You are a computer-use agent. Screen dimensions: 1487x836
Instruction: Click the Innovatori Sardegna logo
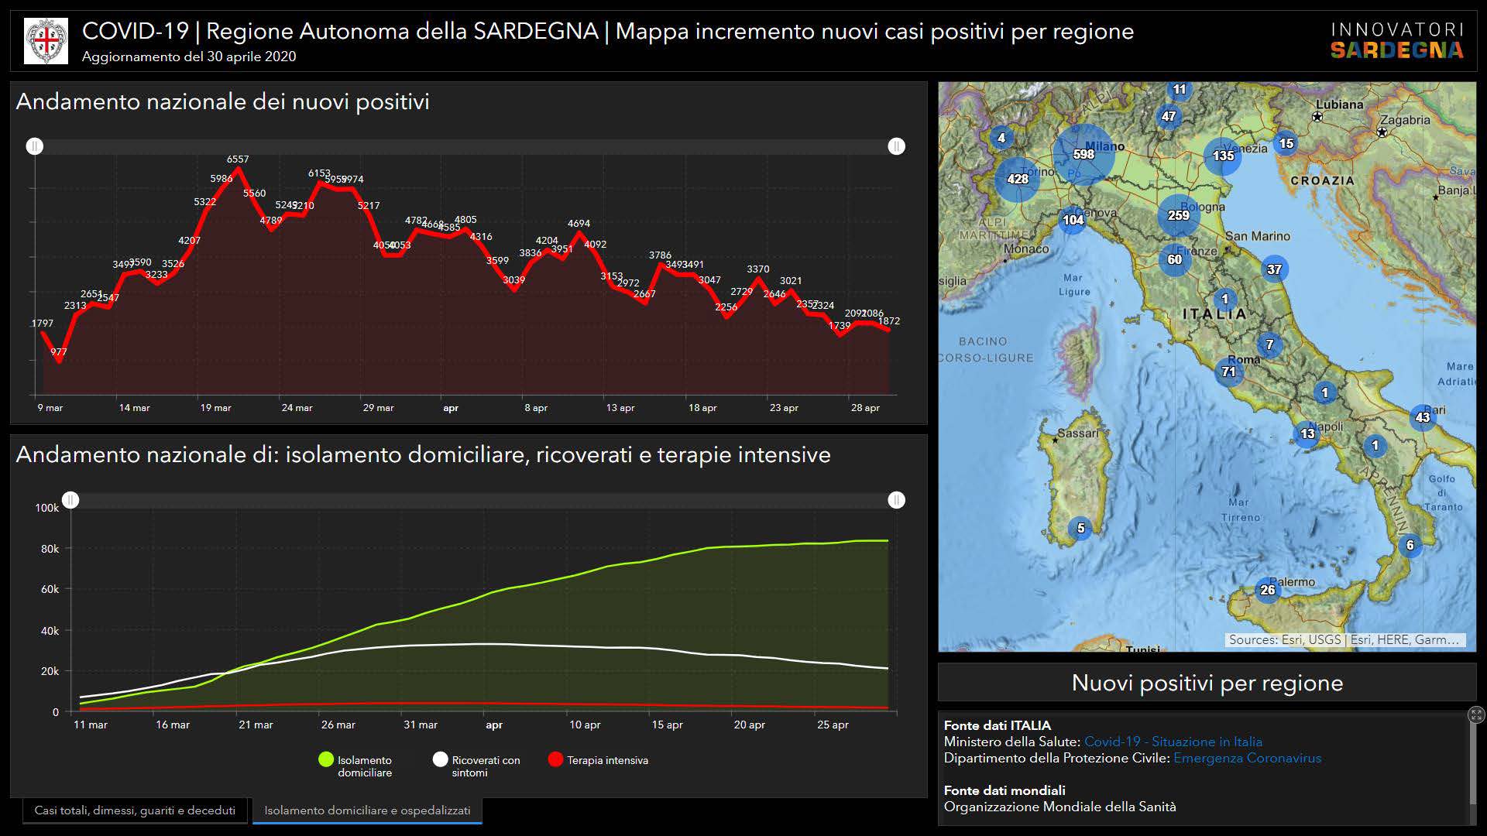(x=1396, y=41)
